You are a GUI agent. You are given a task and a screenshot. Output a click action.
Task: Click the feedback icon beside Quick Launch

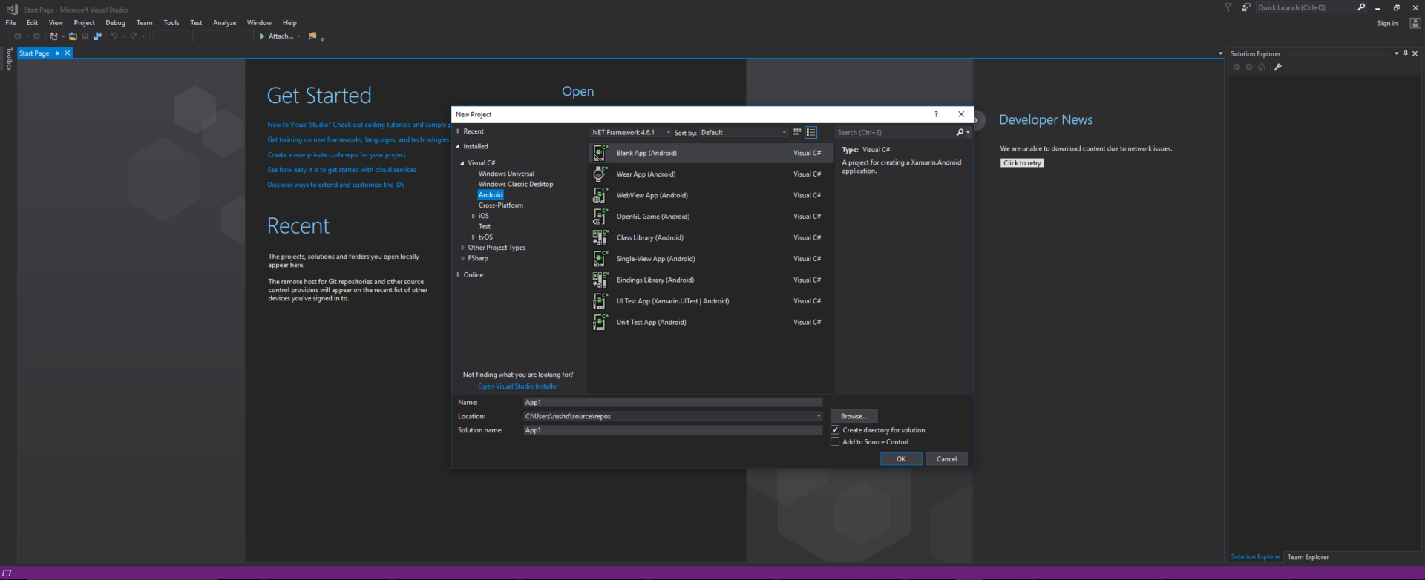[x=1245, y=7]
